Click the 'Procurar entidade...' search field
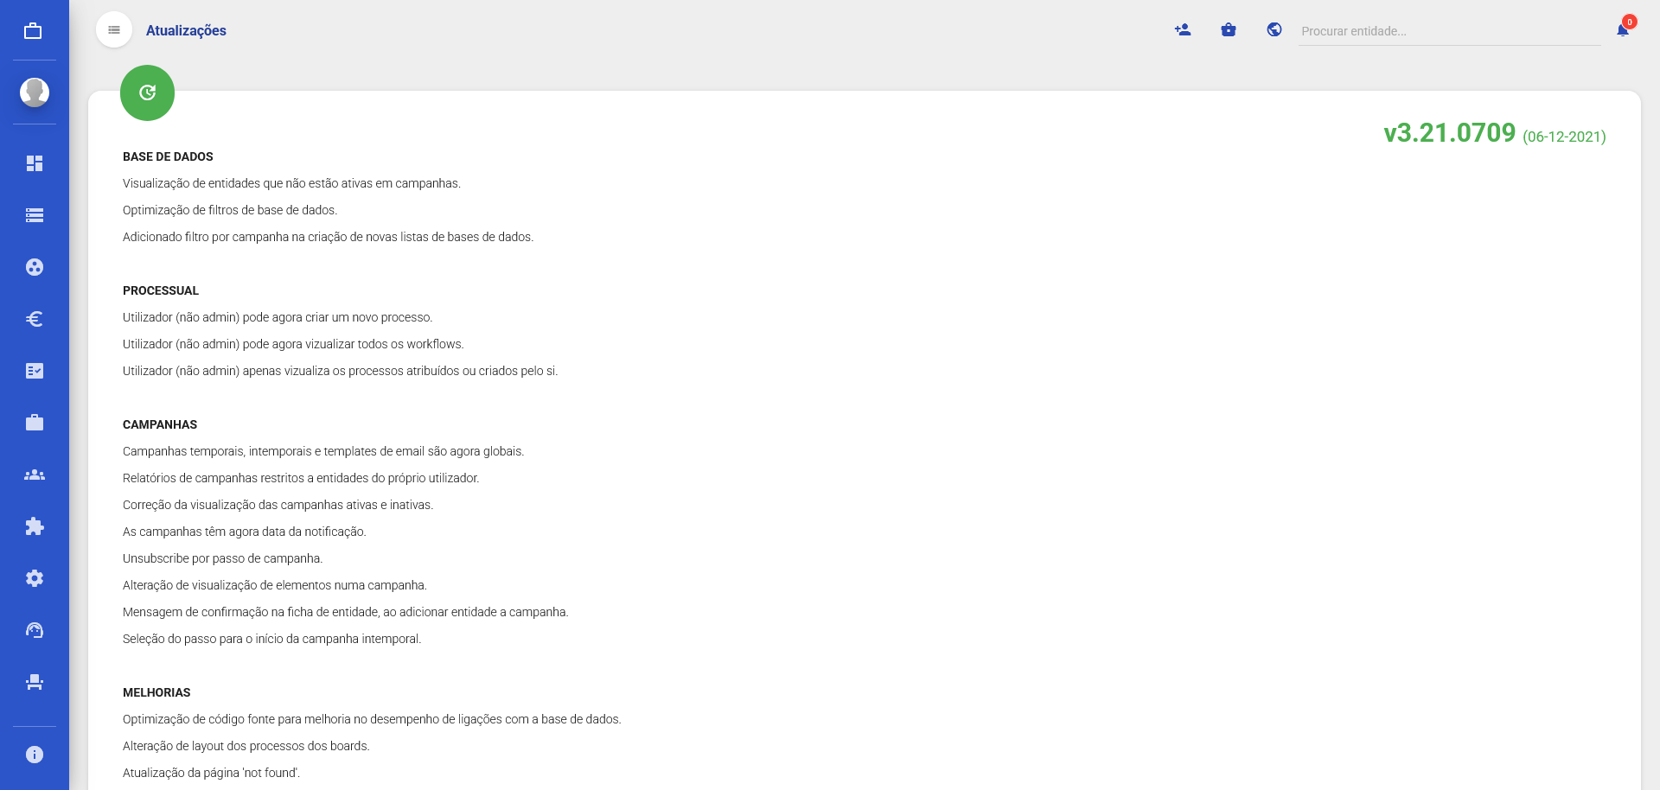 click(x=1448, y=31)
